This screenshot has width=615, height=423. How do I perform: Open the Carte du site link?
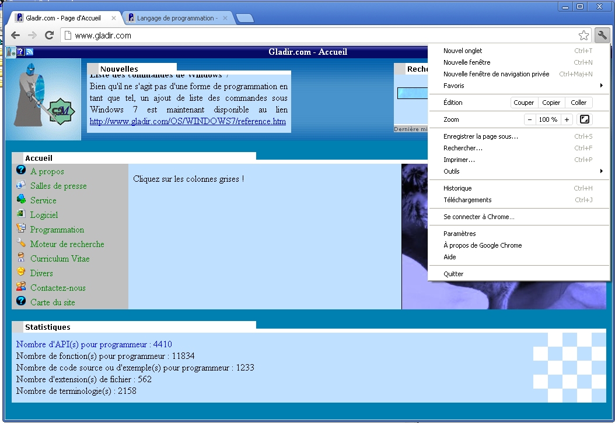click(x=53, y=302)
